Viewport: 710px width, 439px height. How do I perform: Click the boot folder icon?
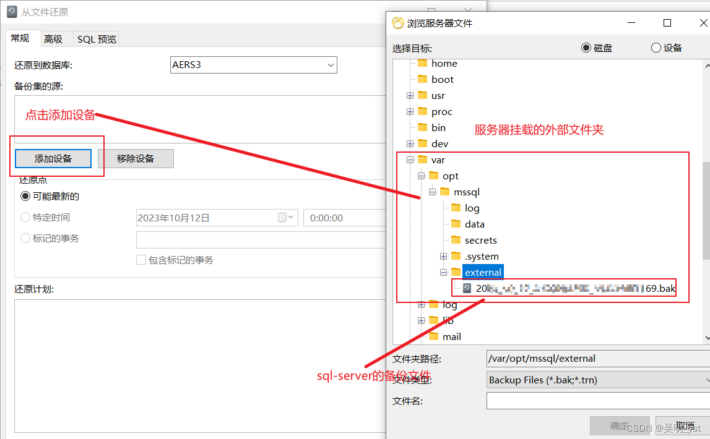point(422,79)
